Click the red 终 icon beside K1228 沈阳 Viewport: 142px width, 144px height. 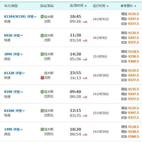click(42, 78)
